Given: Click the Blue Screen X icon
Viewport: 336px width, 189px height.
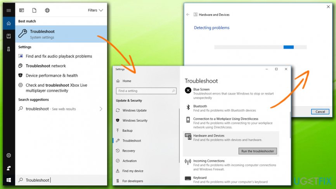Looking at the screenshot, I should point(188,90).
